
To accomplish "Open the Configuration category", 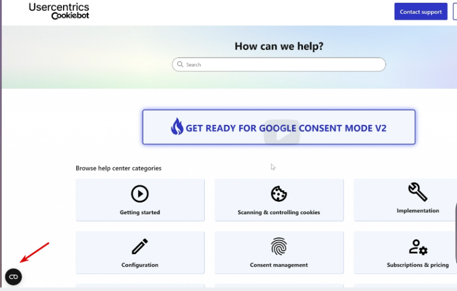I will tap(140, 252).
